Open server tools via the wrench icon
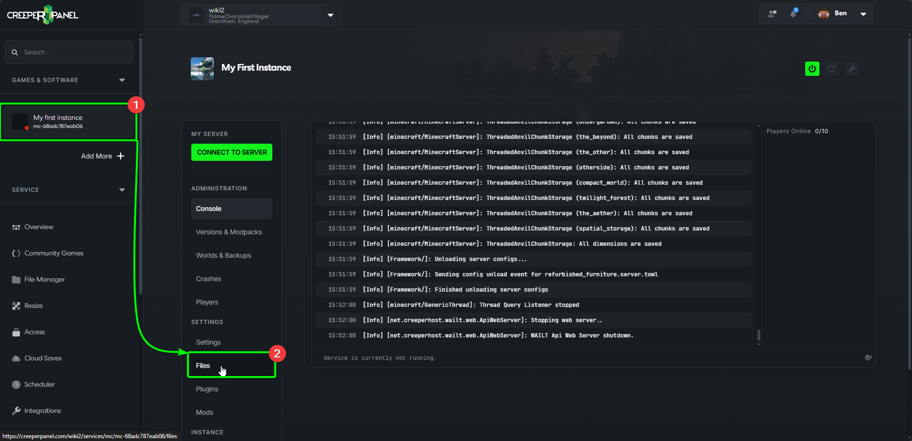 852,69
